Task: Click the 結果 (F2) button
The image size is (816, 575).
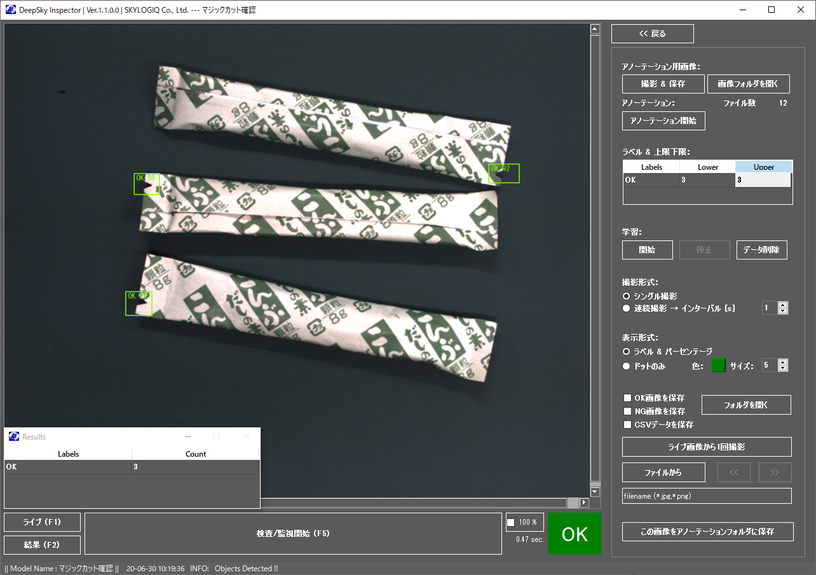Action: click(42, 545)
